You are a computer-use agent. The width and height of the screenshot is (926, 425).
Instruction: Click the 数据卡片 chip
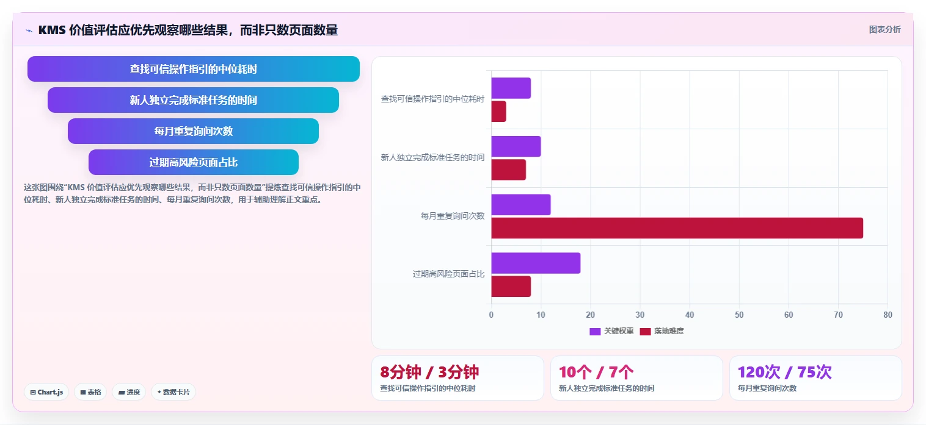coord(173,392)
